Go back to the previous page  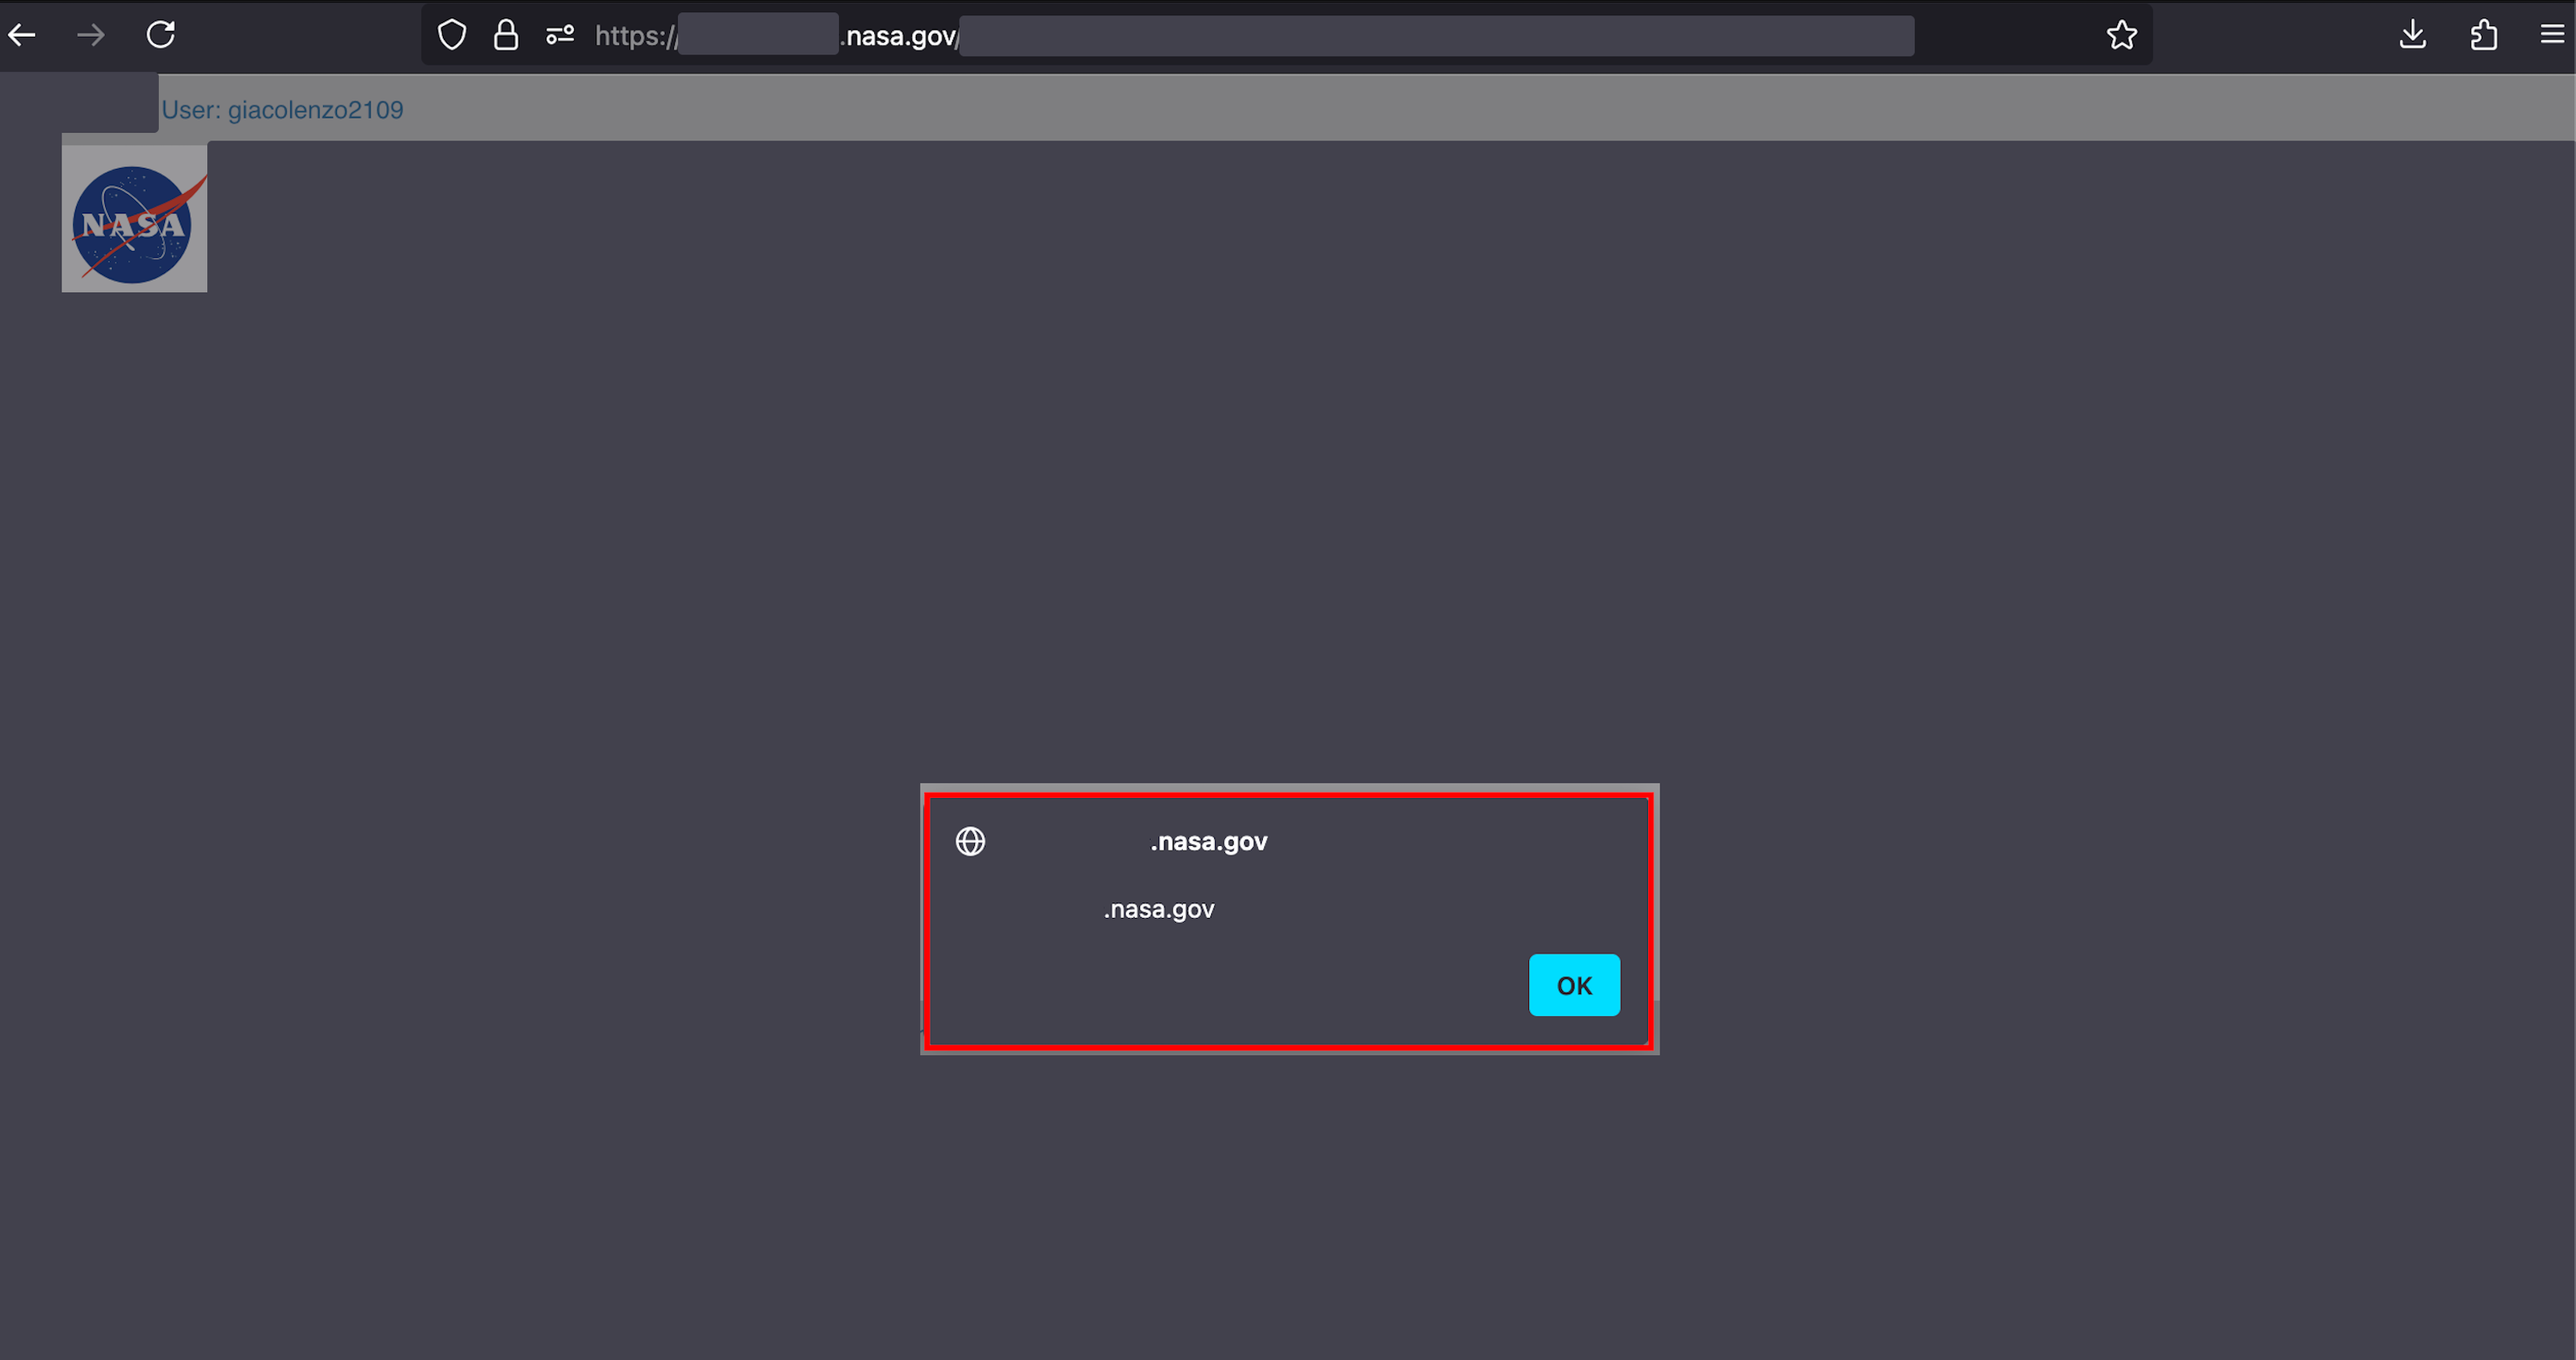coord(22,35)
